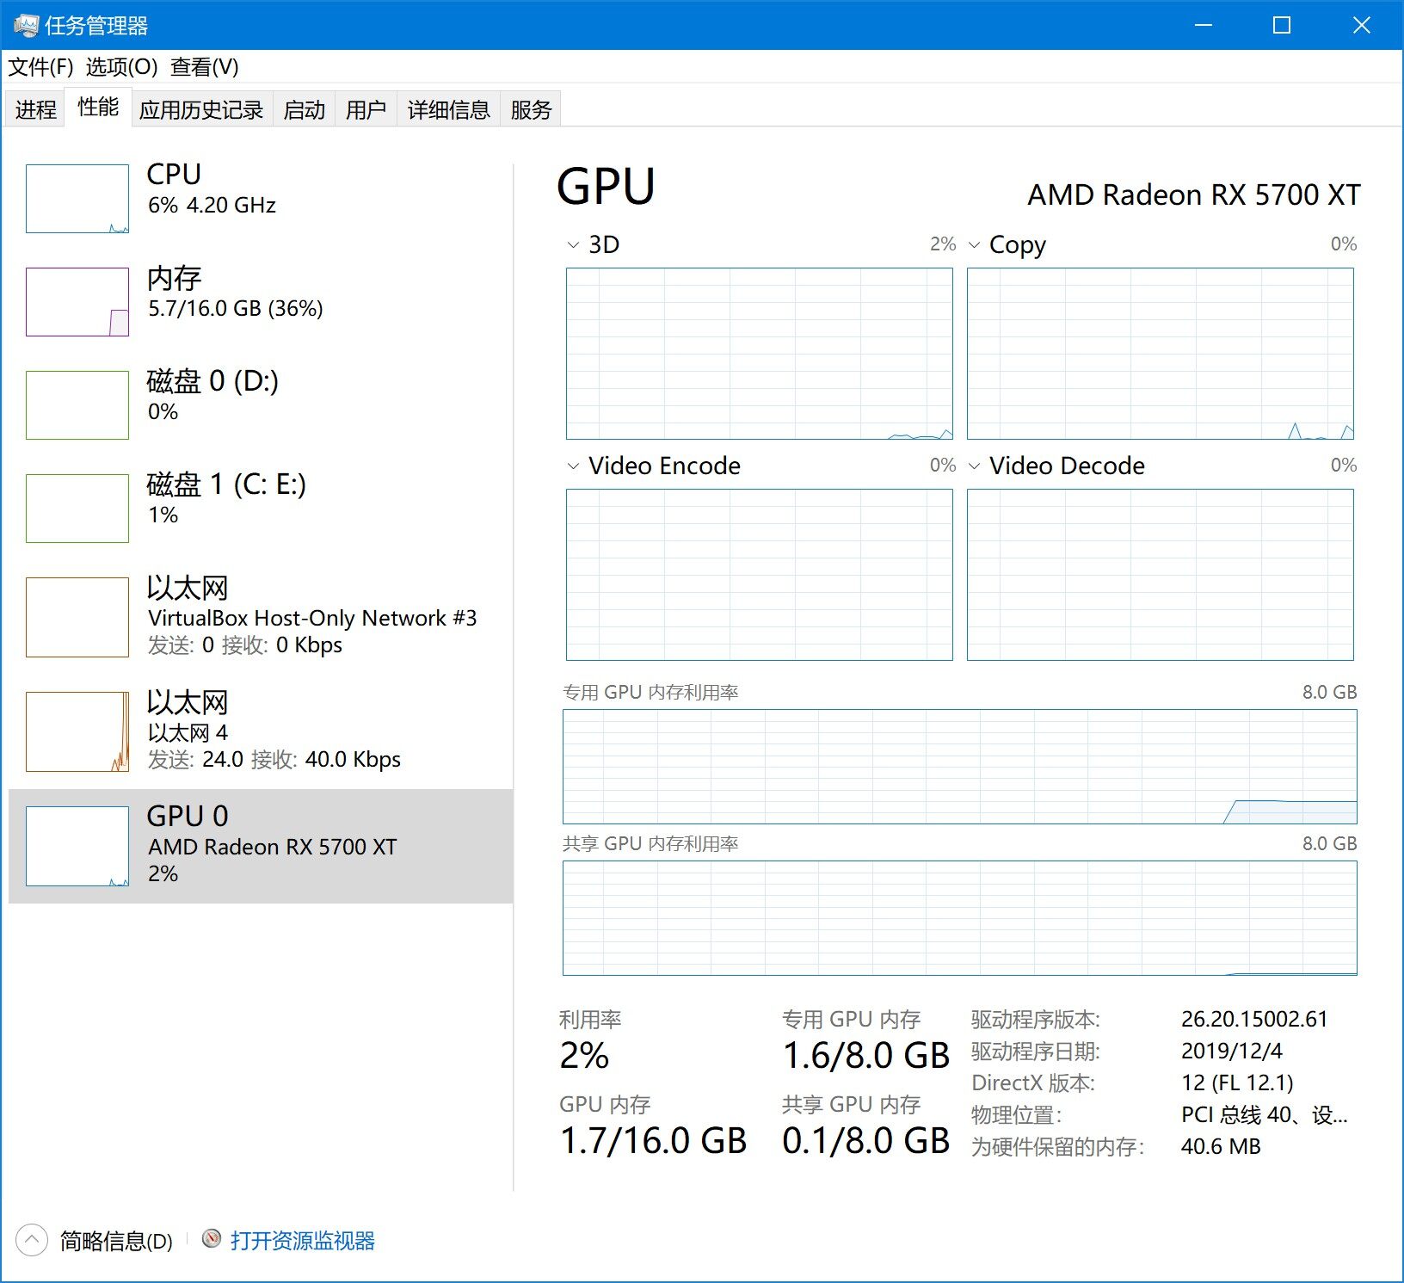
Task: Click the Video Encode usage graph
Action: pyautogui.click(x=760, y=575)
